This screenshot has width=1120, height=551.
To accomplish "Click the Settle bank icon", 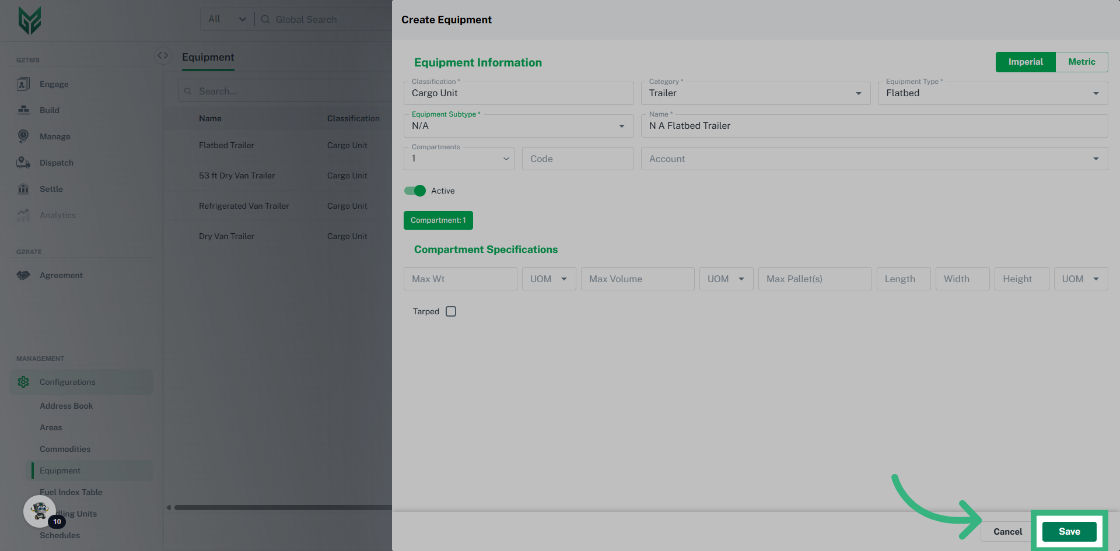I will (x=23, y=189).
